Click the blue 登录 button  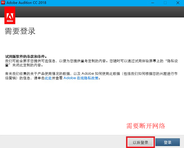point(167,142)
